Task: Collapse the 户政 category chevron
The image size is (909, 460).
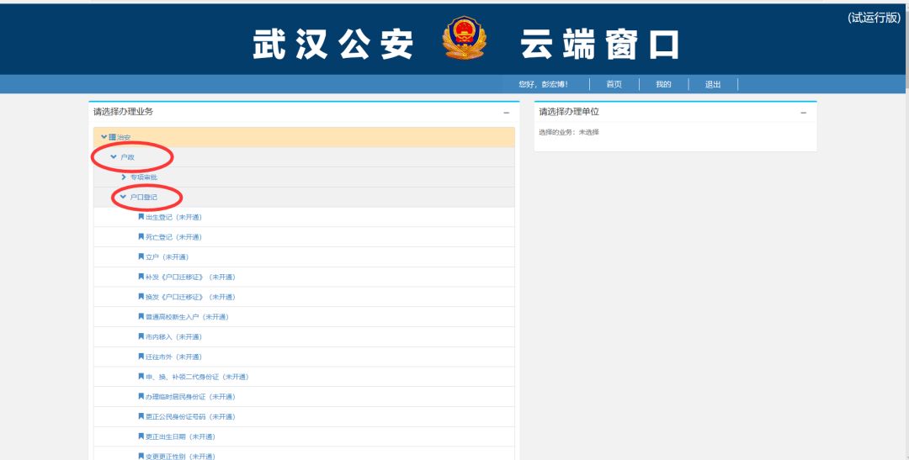Action: (x=114, y=157)
